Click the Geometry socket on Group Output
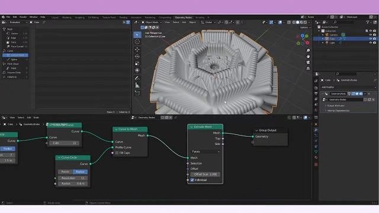The height and width of the screenshot is (213, 379). coord(253,137)
